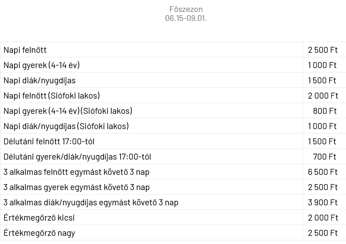346x244 pixels.
Task: Click the Főszezon heading text
Action: (186, 9)
